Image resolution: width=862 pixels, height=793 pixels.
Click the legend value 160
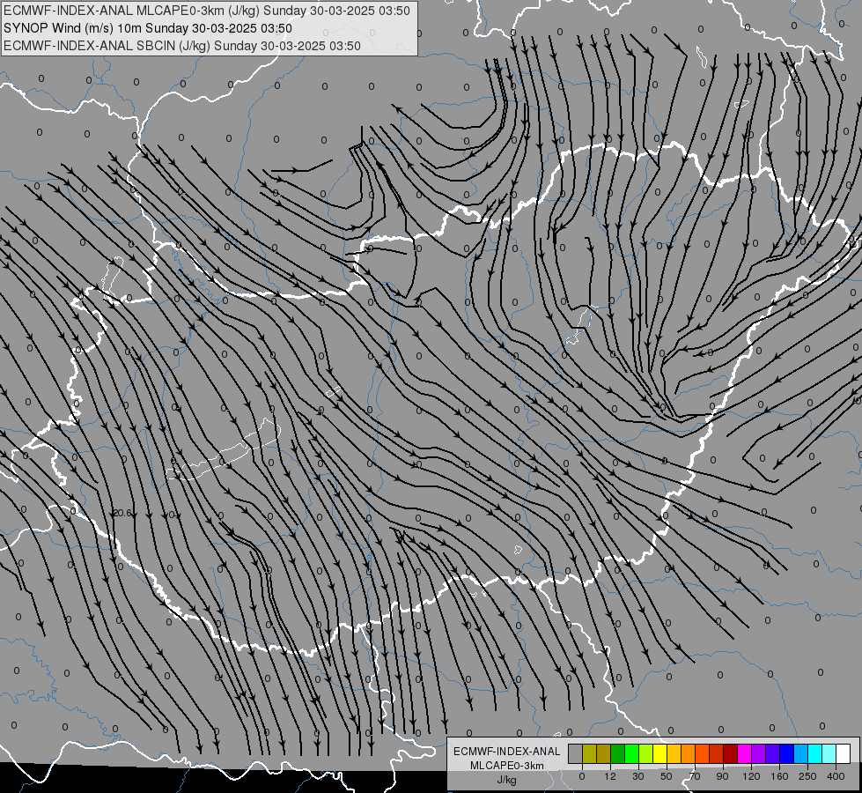coord(779,776)
